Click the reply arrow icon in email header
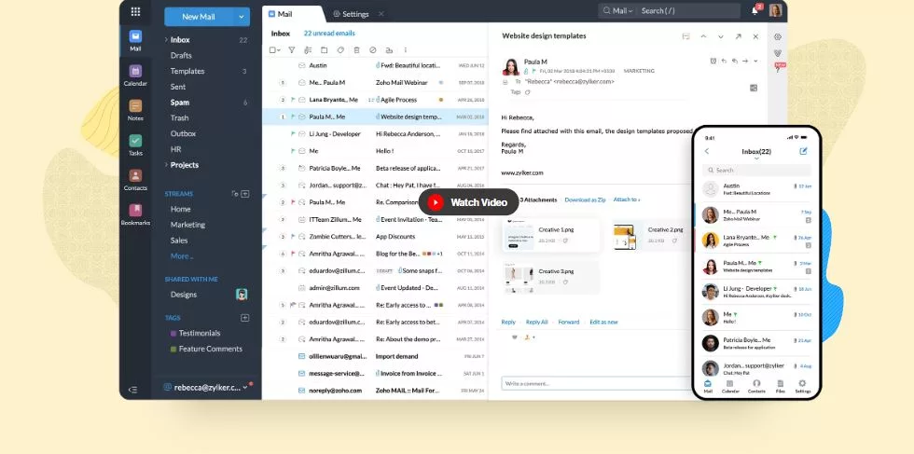914x454 pixels. (724, 61)
